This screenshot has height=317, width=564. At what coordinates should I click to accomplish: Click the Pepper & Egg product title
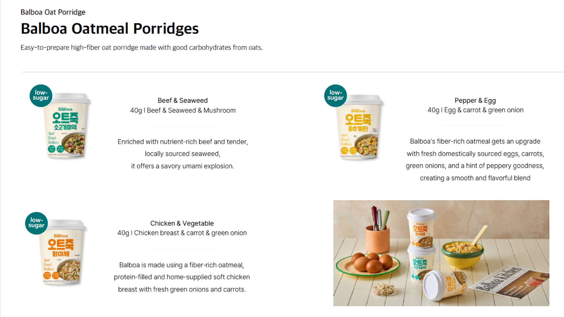(x=475, y=101)
